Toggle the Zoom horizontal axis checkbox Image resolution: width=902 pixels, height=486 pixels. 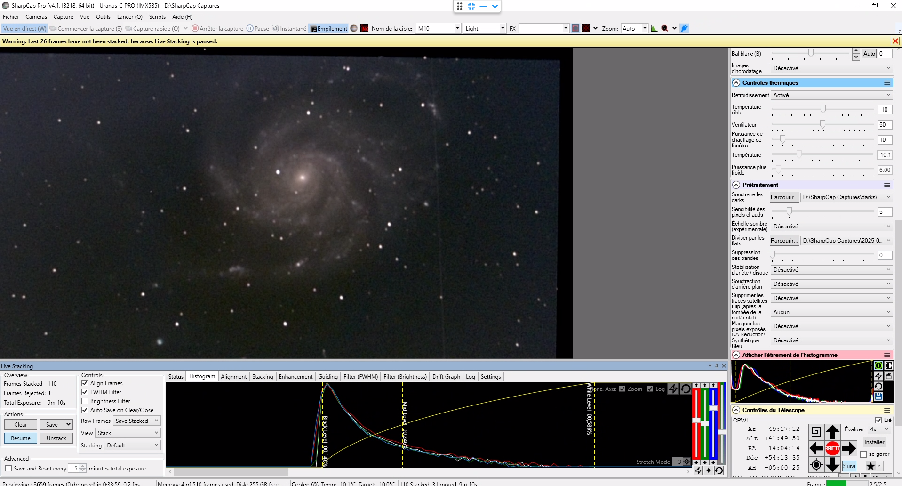[622, 389]
